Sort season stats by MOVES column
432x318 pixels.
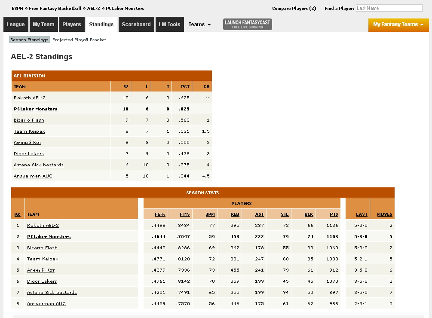click(x=385, y=214)
